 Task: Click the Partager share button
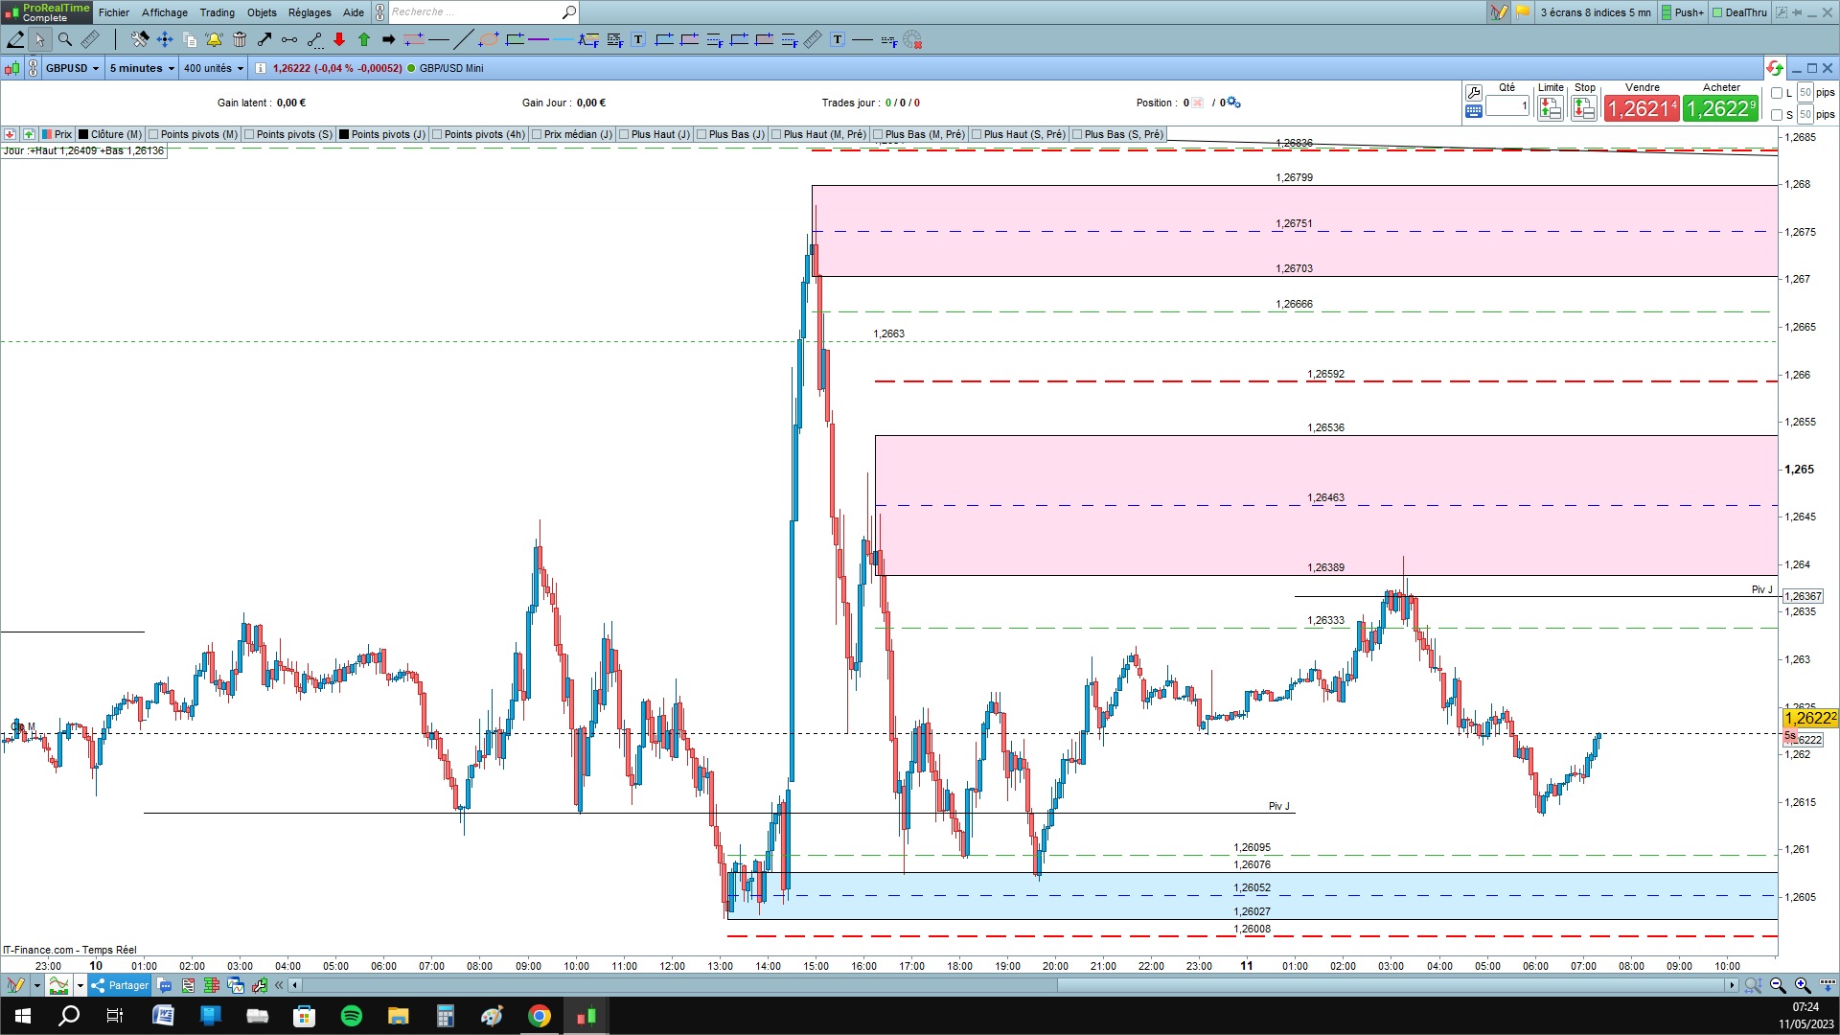pos(120,985)
